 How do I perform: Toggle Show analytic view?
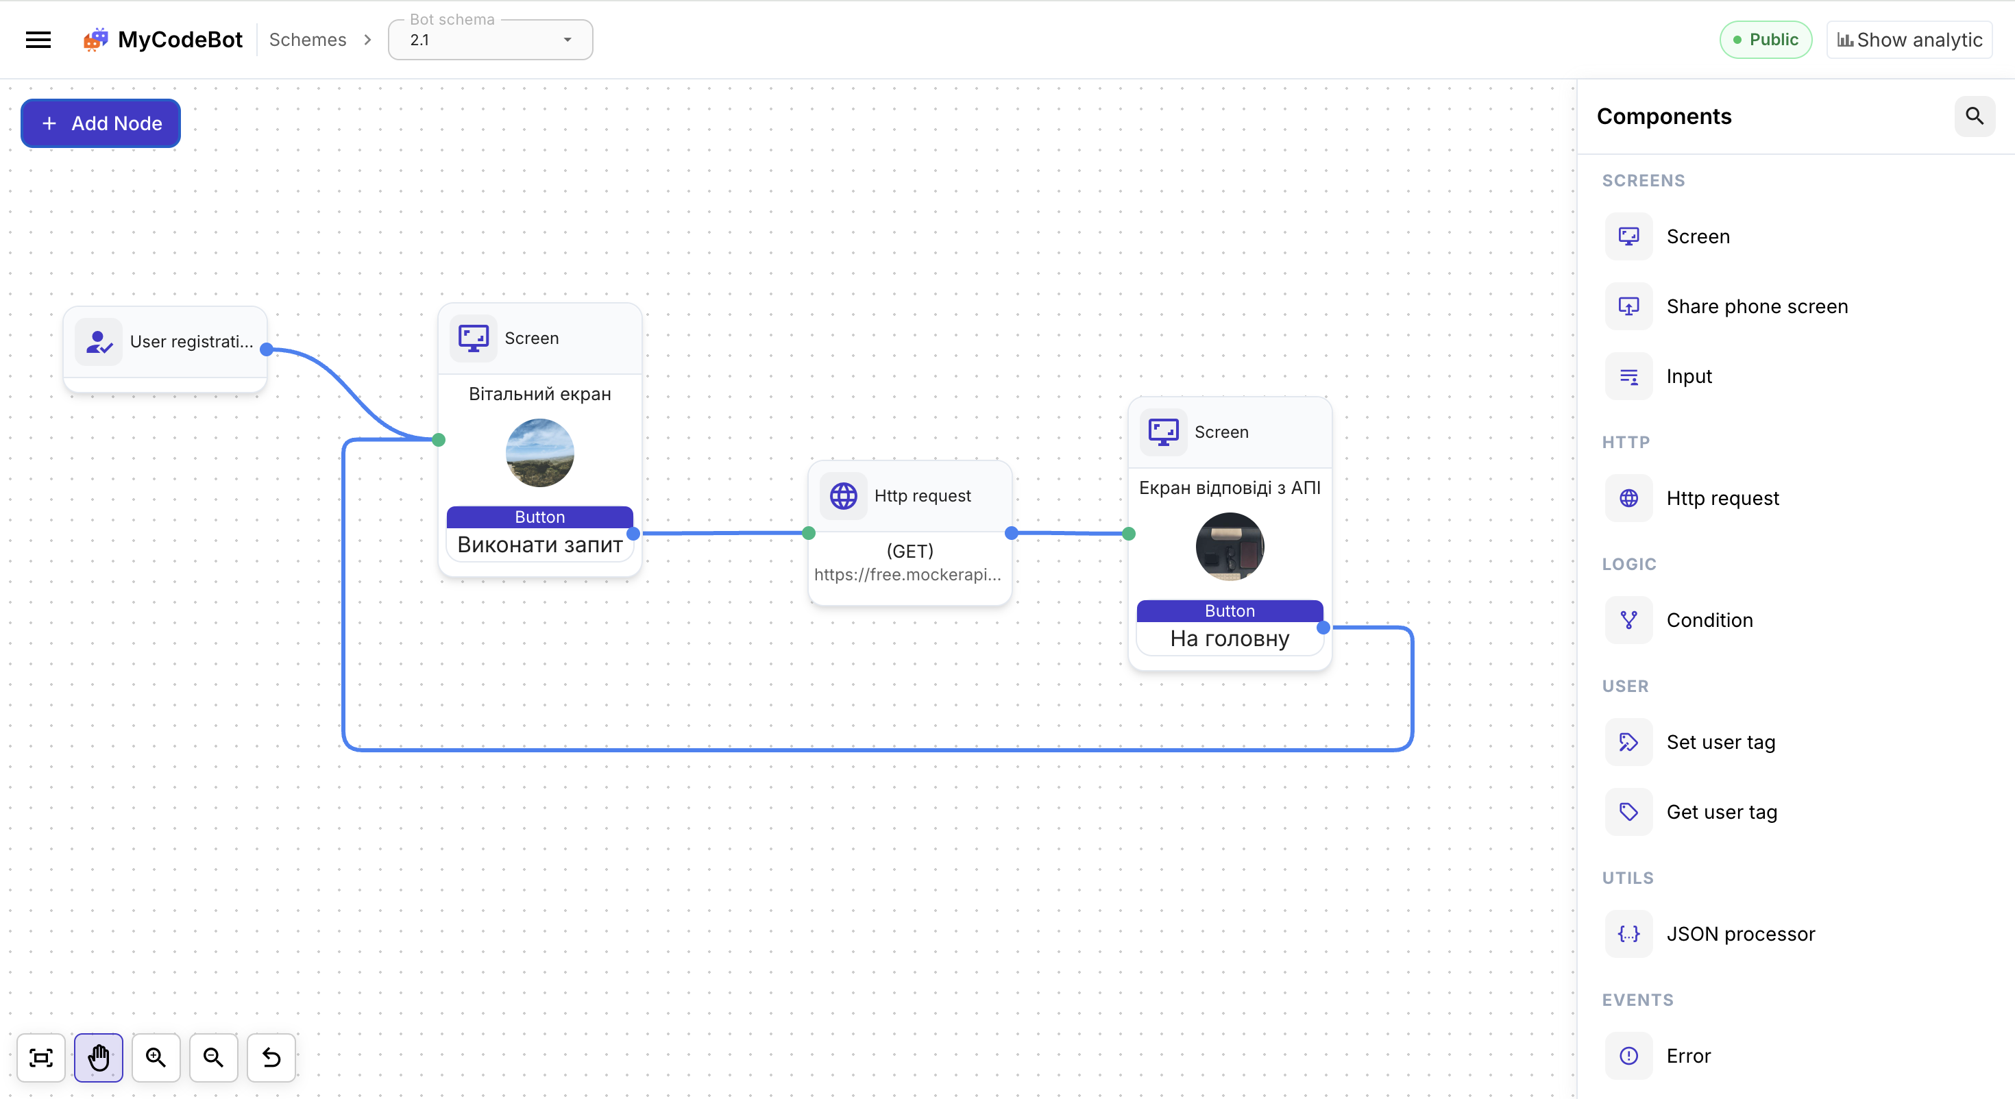click(1909, 39)
